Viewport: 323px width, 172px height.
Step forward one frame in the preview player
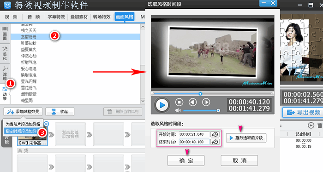click(206, 102)
